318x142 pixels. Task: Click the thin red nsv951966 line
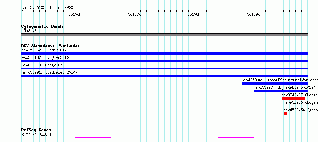click(296, 106)
